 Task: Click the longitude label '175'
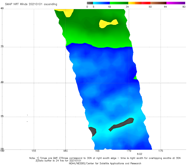[161, 151]
